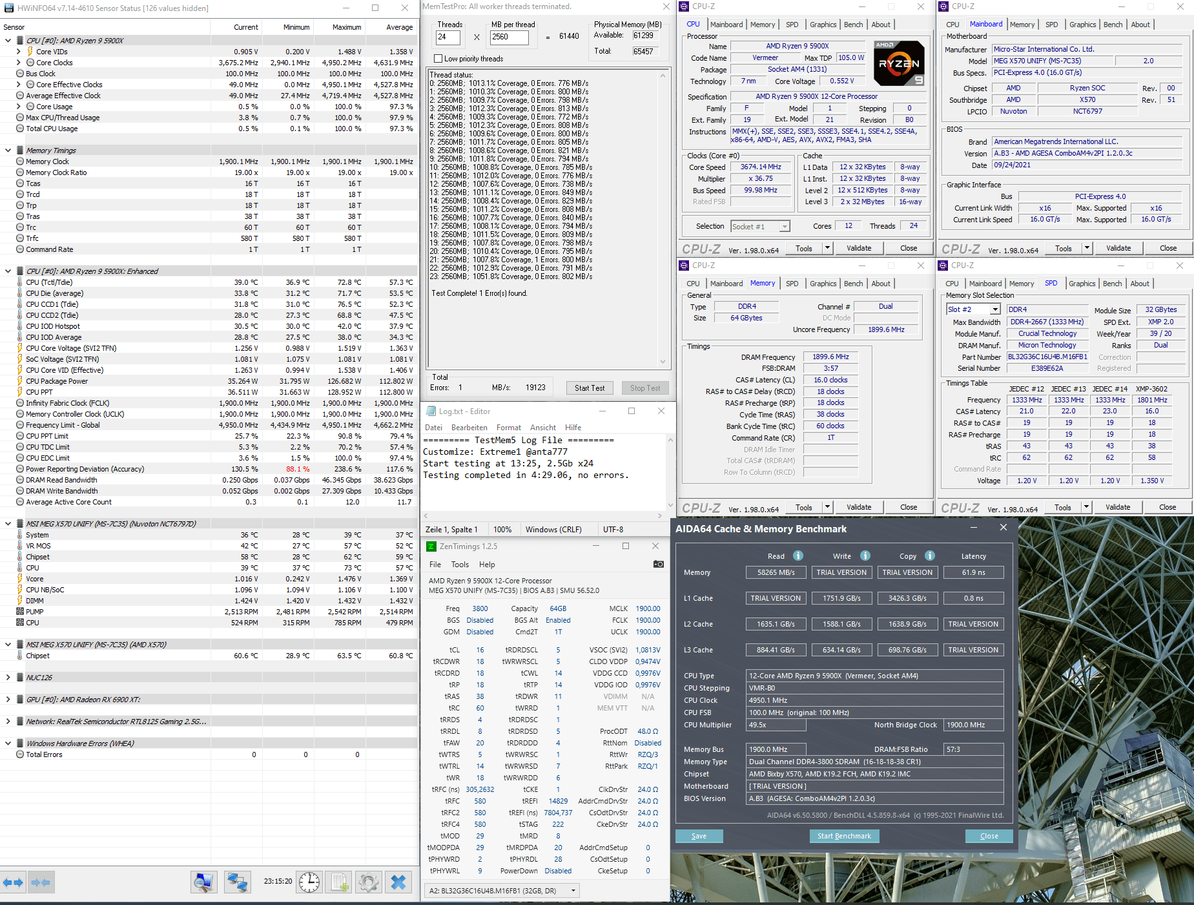Start logging with the sheet-plus icon
The image size is (1194, 905).
click(x=338, y=882)
